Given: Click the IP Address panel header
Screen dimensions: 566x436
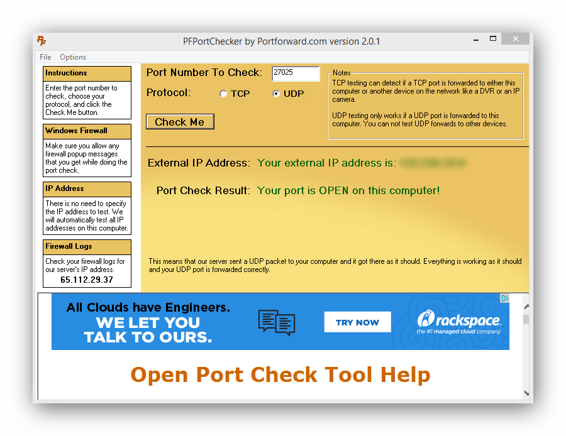Looking at the screenshot, I should 87,189.
